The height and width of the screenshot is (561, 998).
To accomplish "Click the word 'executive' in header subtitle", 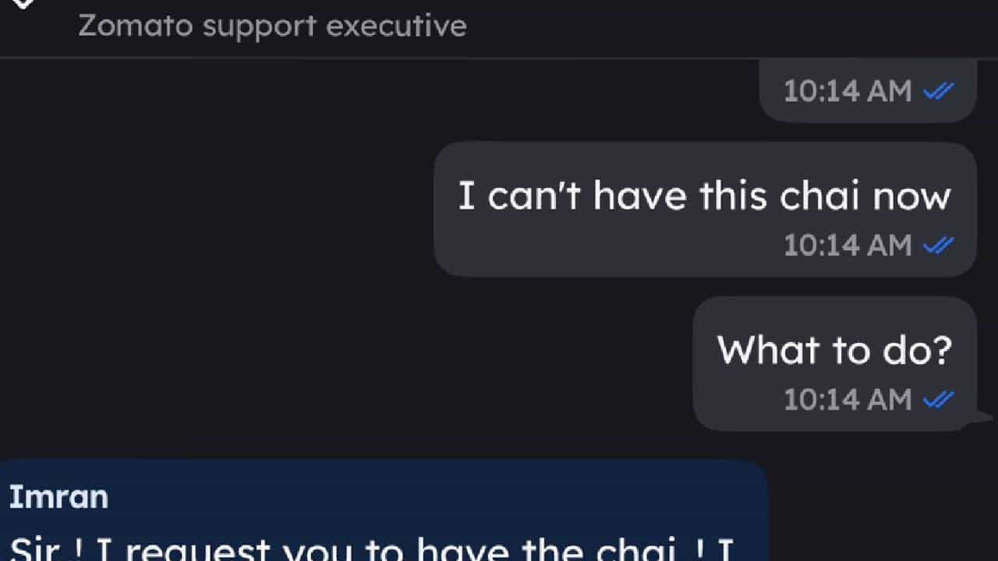I will [396, 26].
